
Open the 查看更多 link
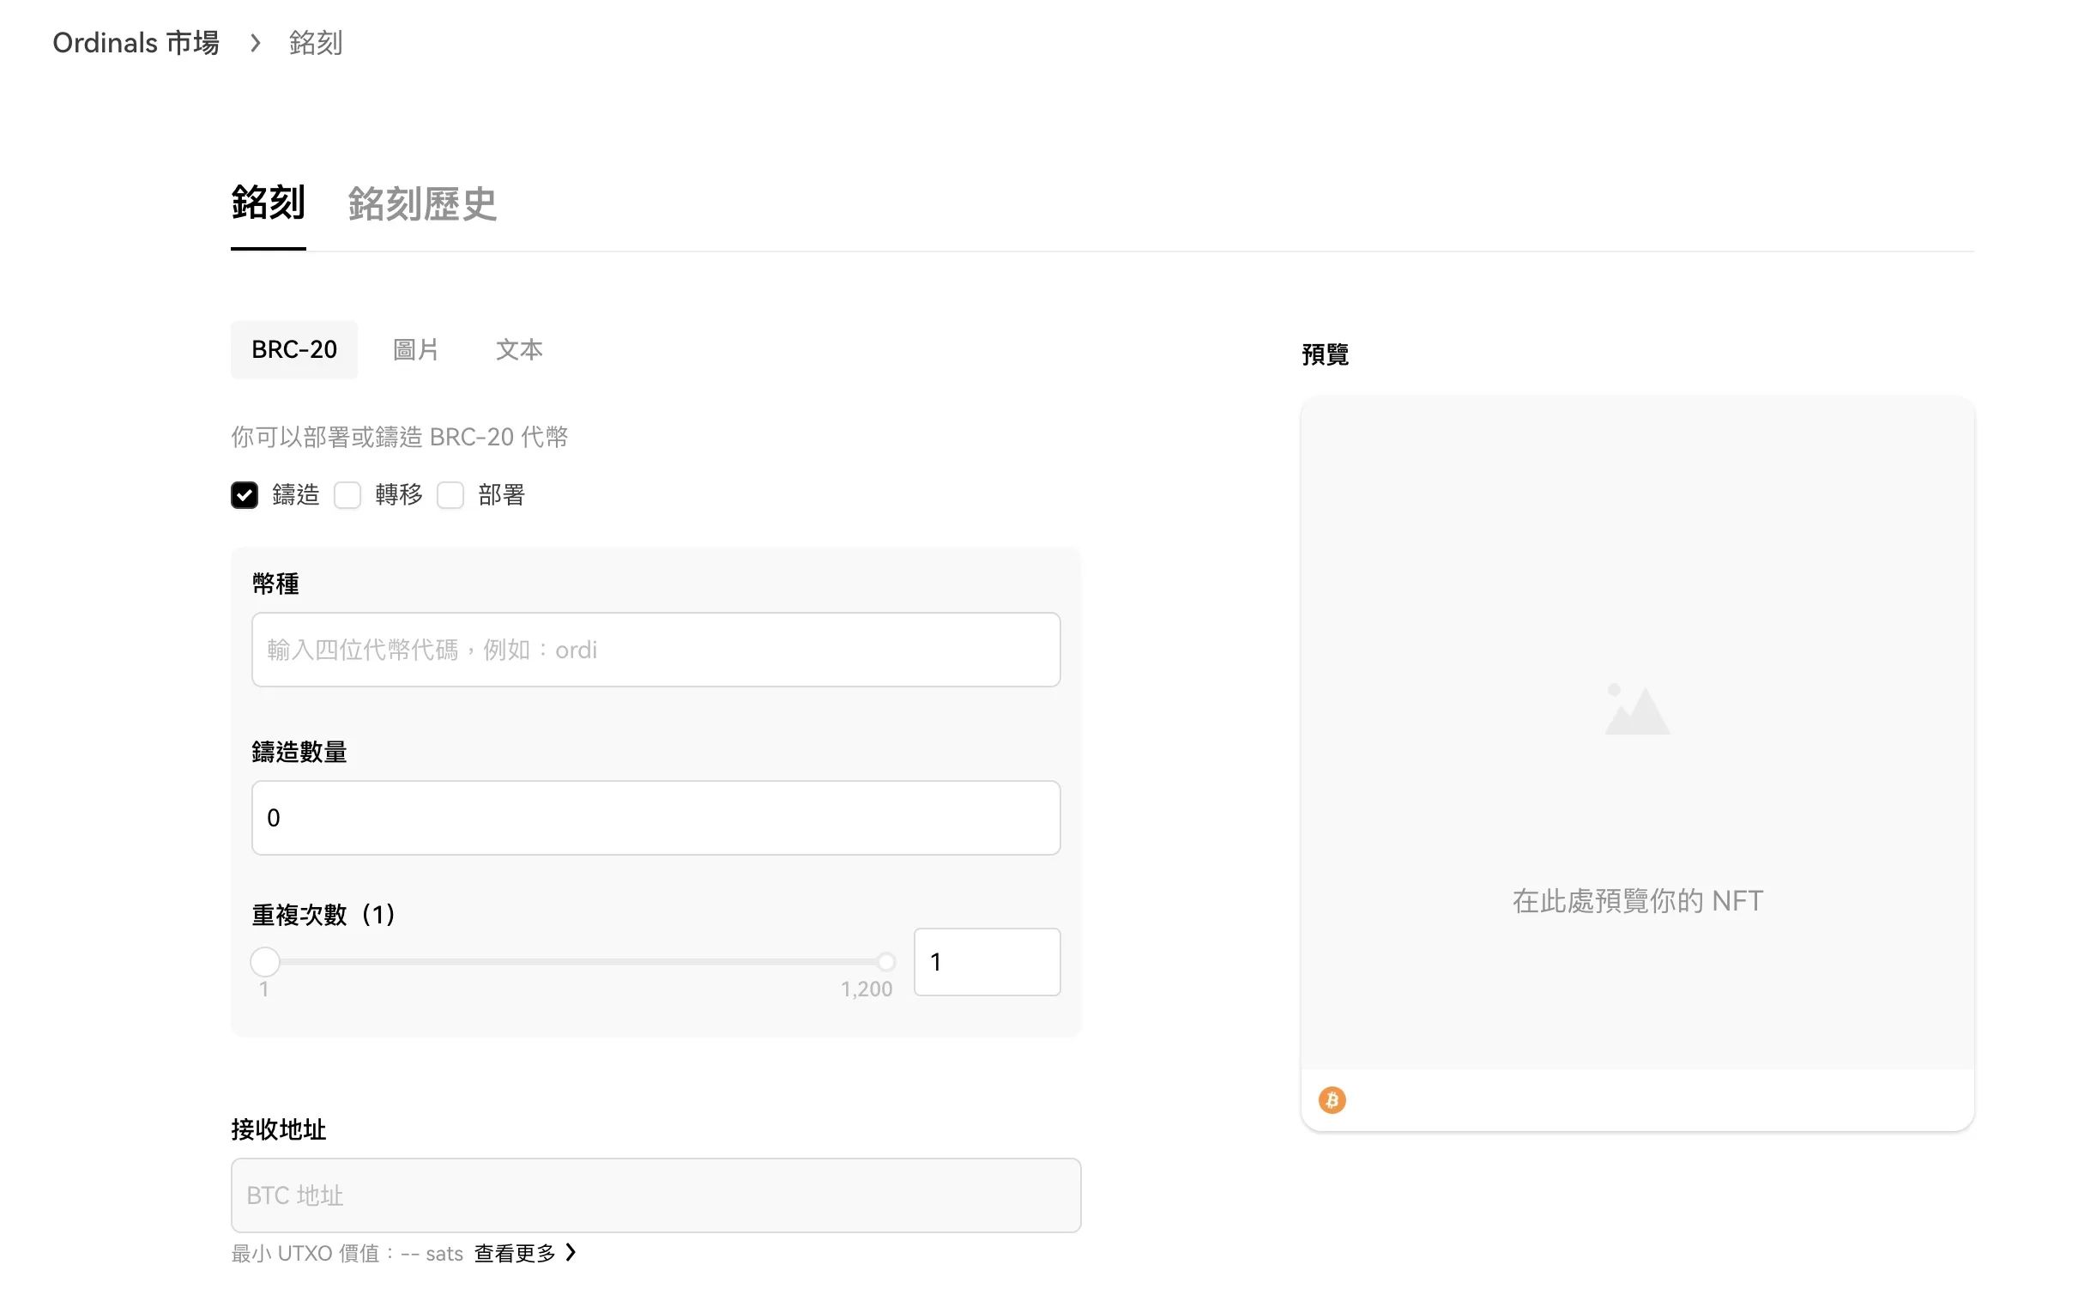coord(514,1253)
